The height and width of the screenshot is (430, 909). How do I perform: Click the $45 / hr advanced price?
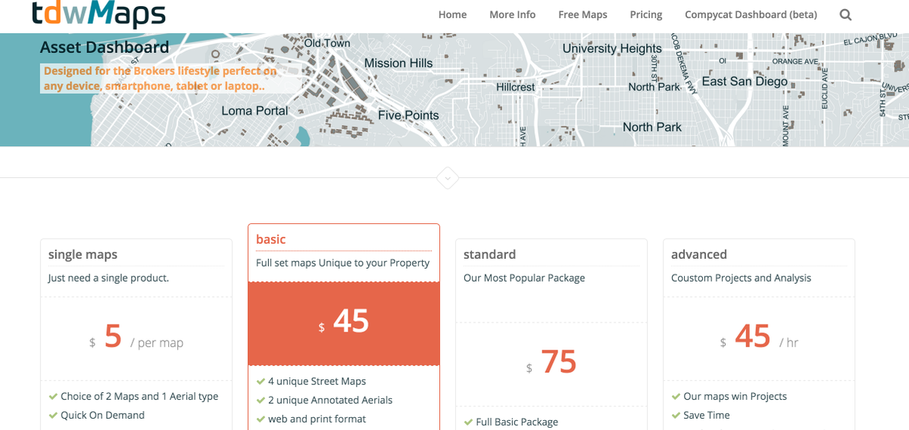coord(759,337)
